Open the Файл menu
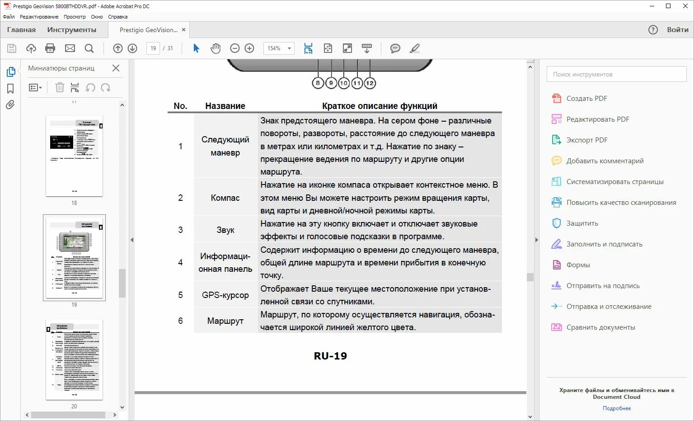Image resolution: width=694 pixels, height=421 pixels. 9,17
